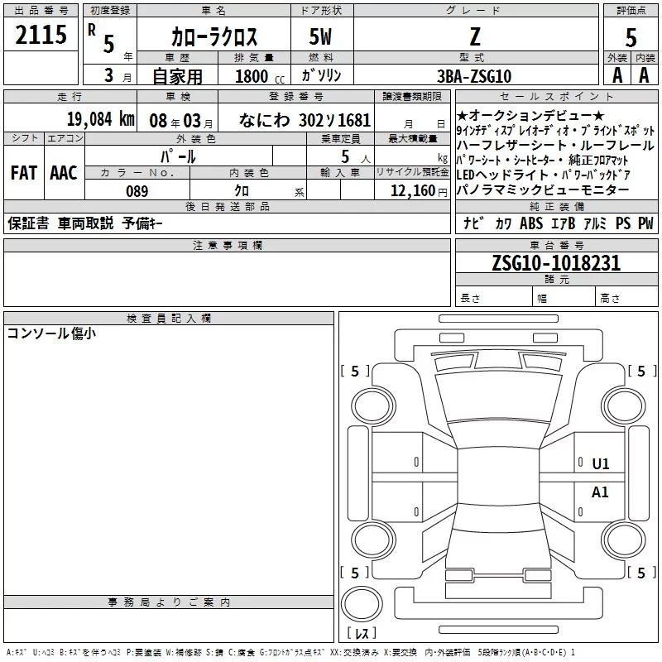Click the door type value 5W
The image size is (662, 662).
pos(320,36)
